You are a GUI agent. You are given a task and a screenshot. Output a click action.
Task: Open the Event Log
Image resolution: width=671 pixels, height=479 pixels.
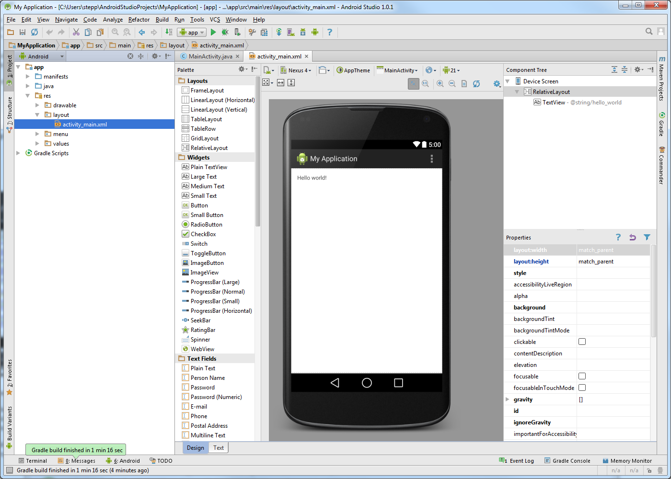pyautogui.click(x=521, y=460)
